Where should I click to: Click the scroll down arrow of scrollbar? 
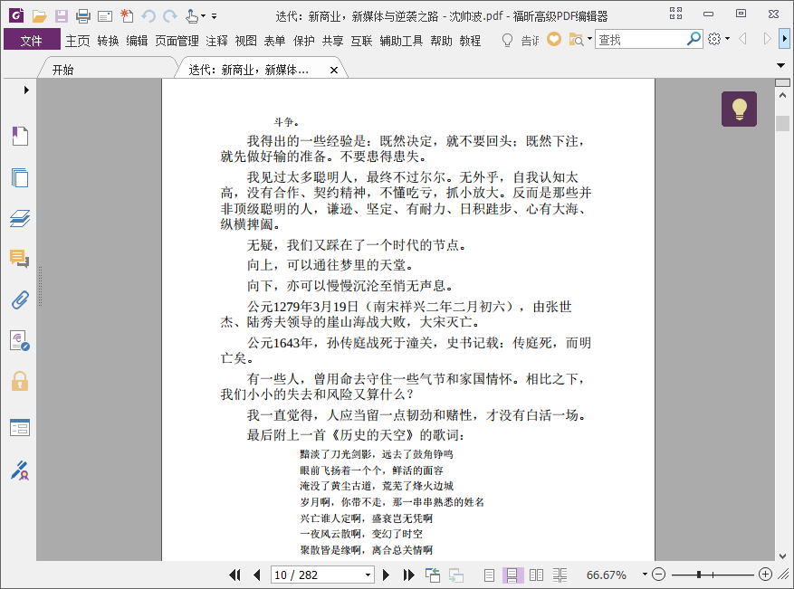click(x=782, y=556)
